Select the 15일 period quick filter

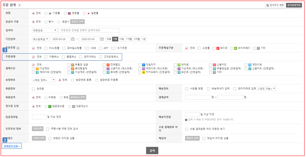[121, 39]
